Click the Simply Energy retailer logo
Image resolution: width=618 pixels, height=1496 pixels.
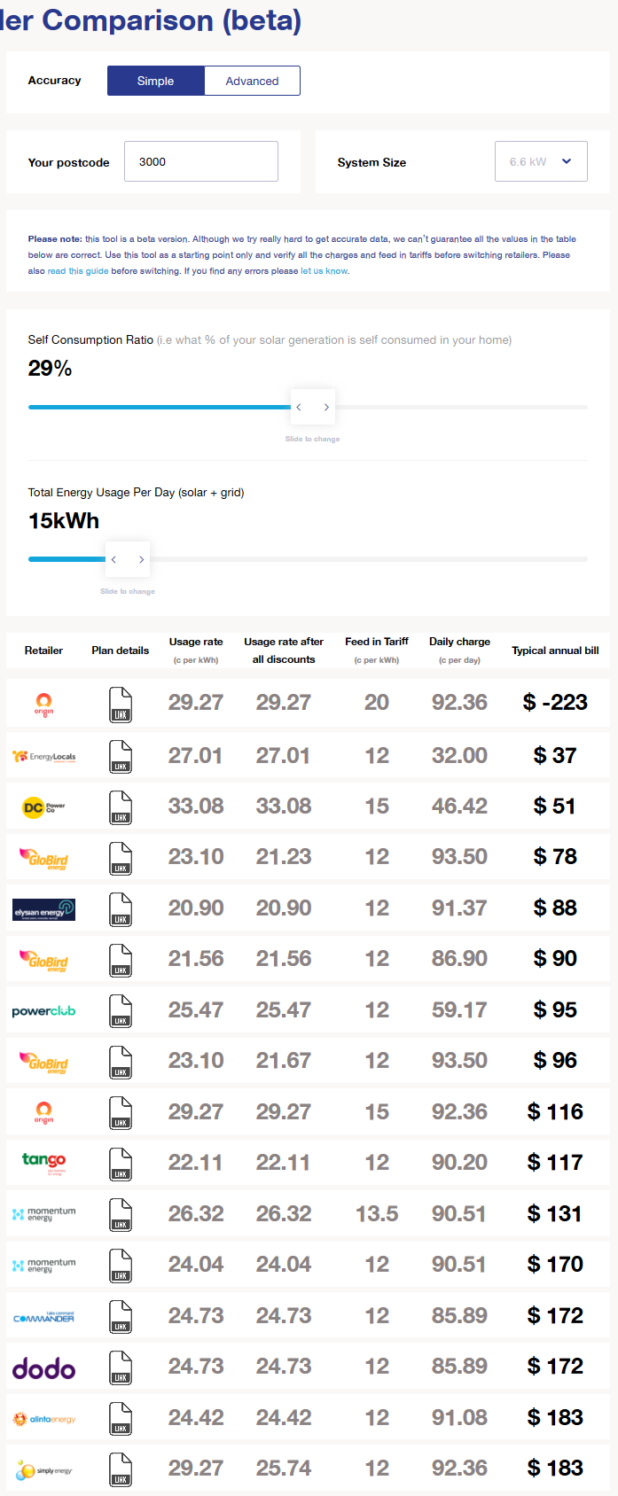coord(43,1469)
